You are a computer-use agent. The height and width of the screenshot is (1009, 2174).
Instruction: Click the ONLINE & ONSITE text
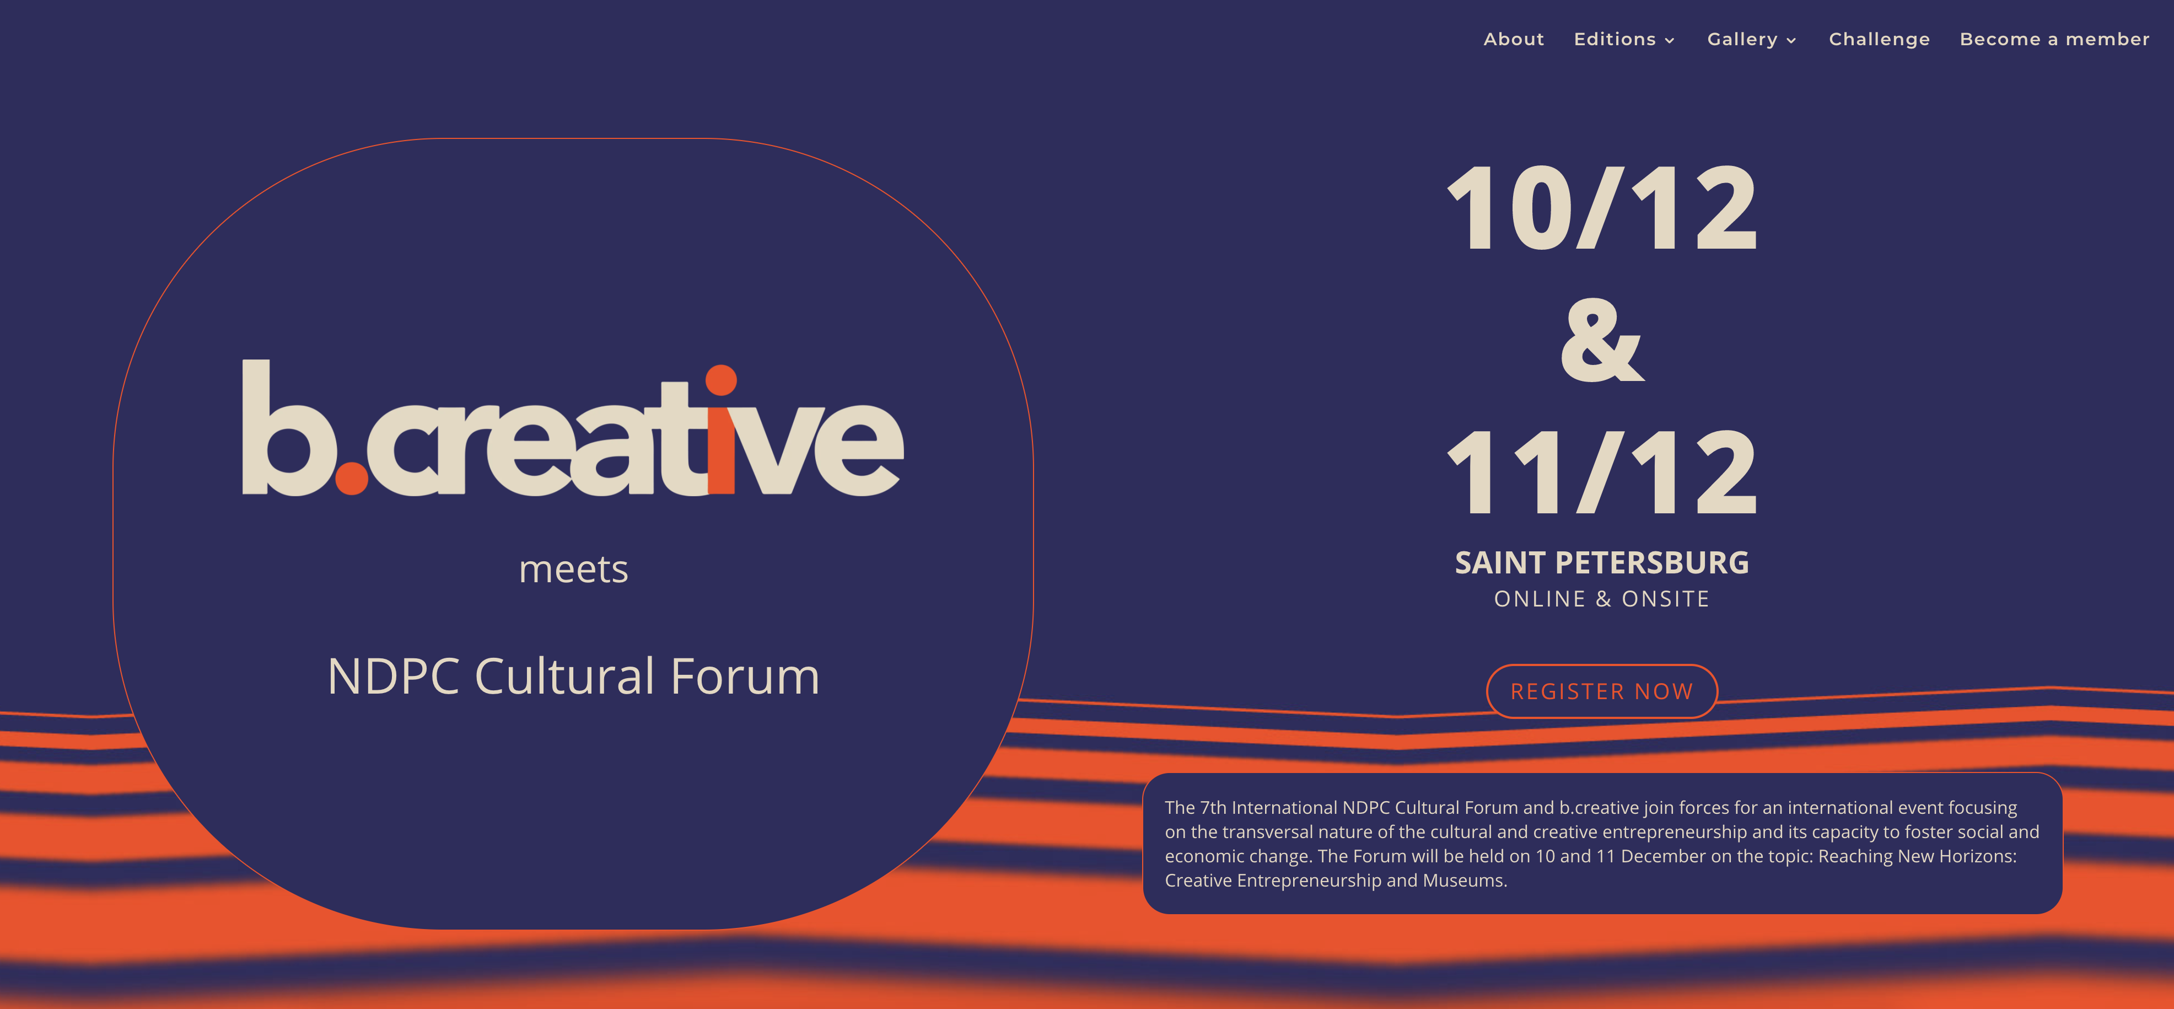1601,599
